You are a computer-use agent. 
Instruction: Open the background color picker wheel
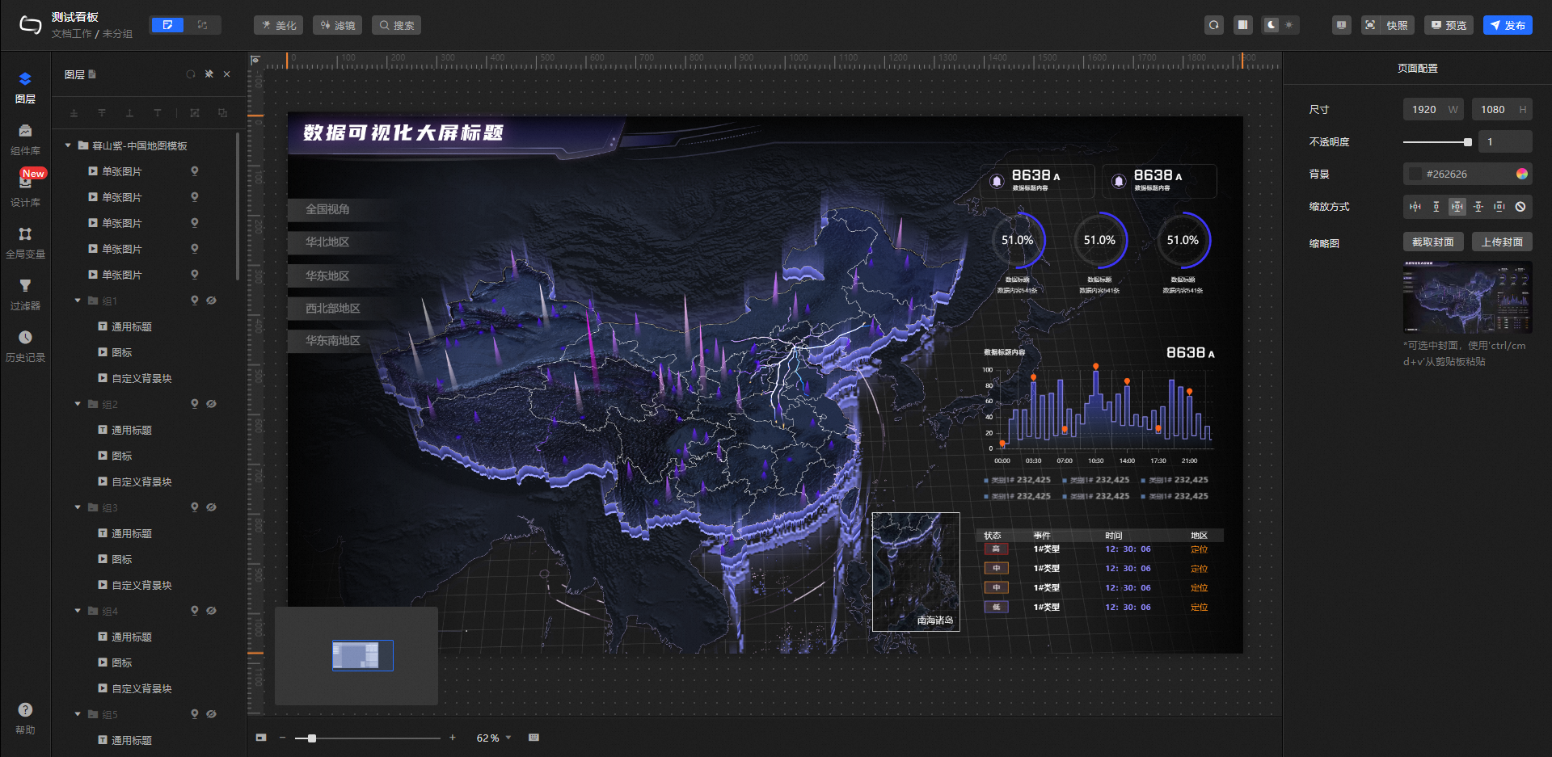(1522, 174)
